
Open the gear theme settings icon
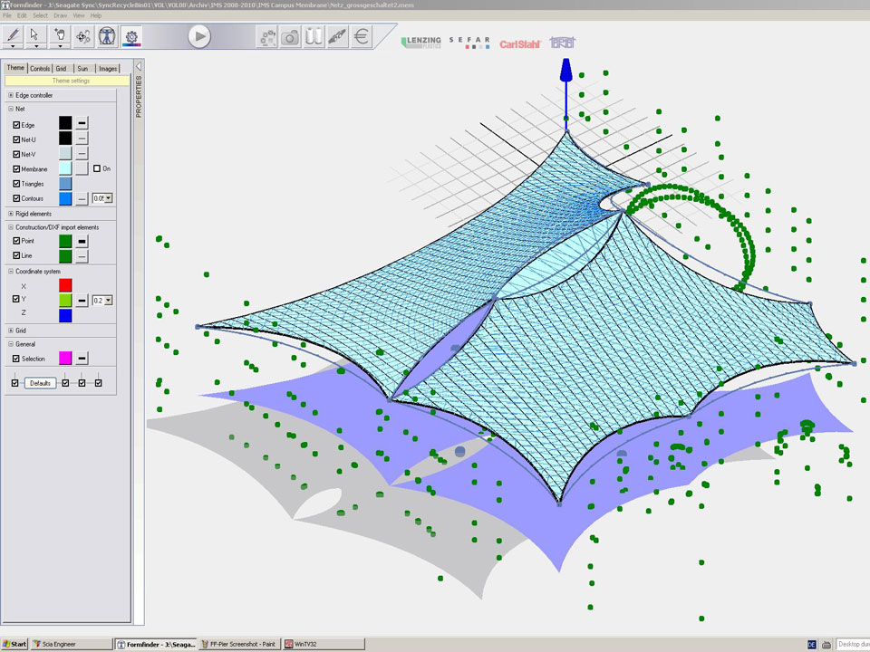(132, 36)
